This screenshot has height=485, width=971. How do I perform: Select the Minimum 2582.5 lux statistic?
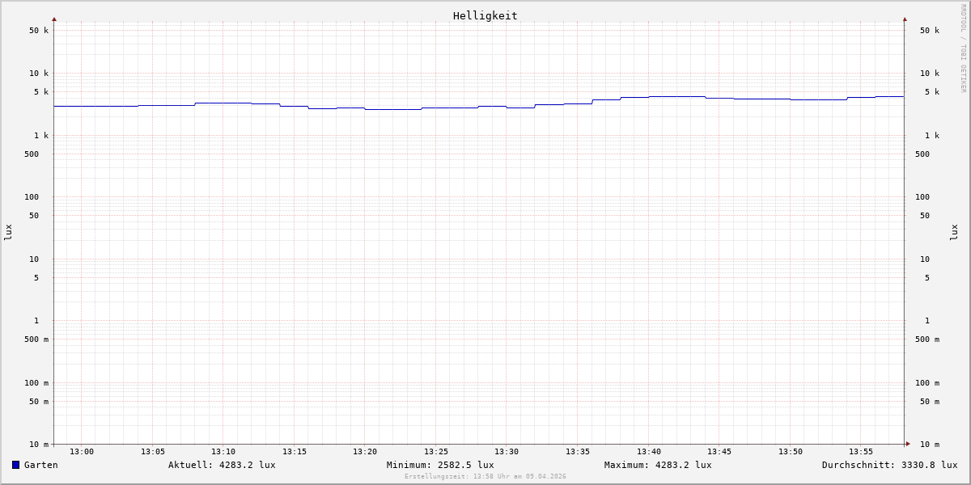[x=439, y=465]
